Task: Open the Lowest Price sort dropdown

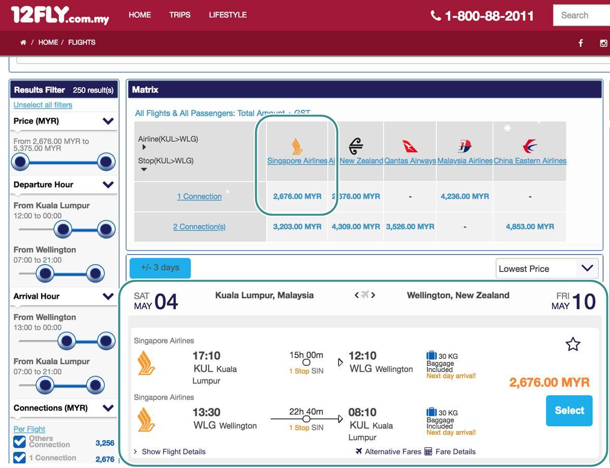Action: [547, 269]
